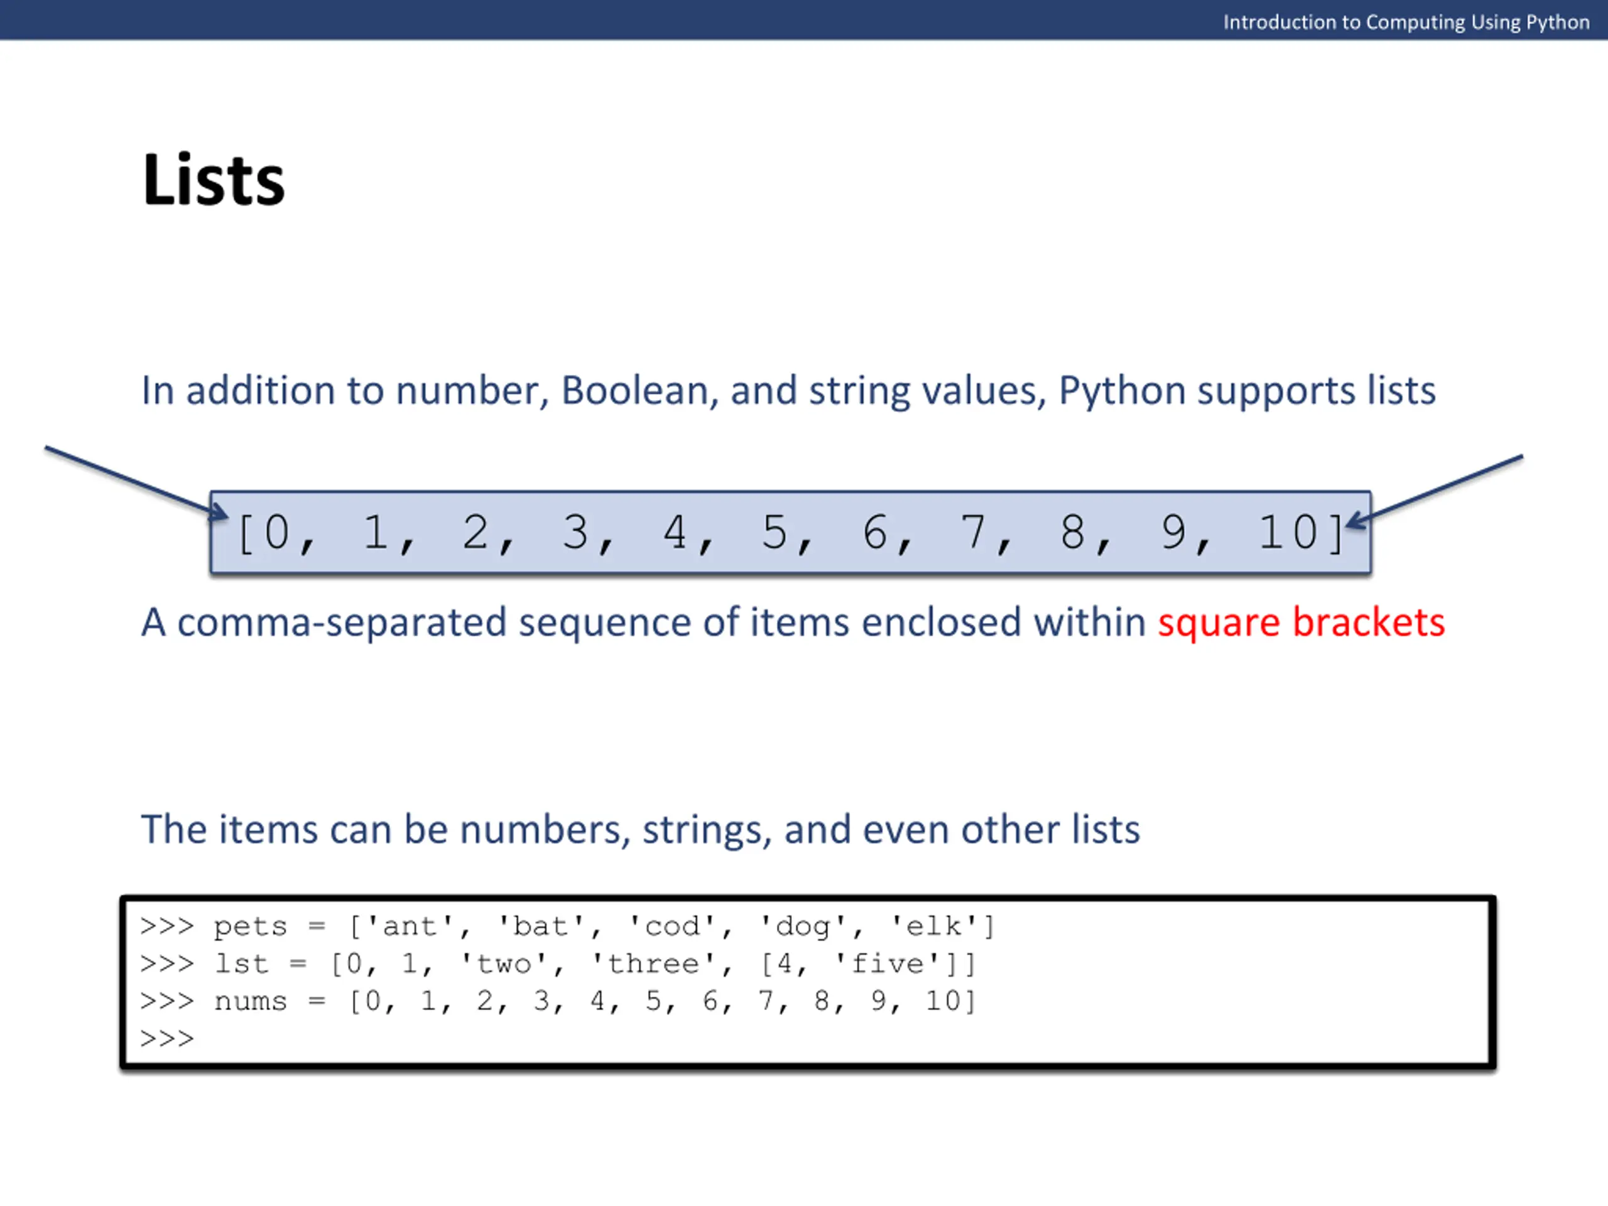Click the code line starting '>>> lst ='
The width and height of the screenshot is (1608, 1206).
pos(558,964)
